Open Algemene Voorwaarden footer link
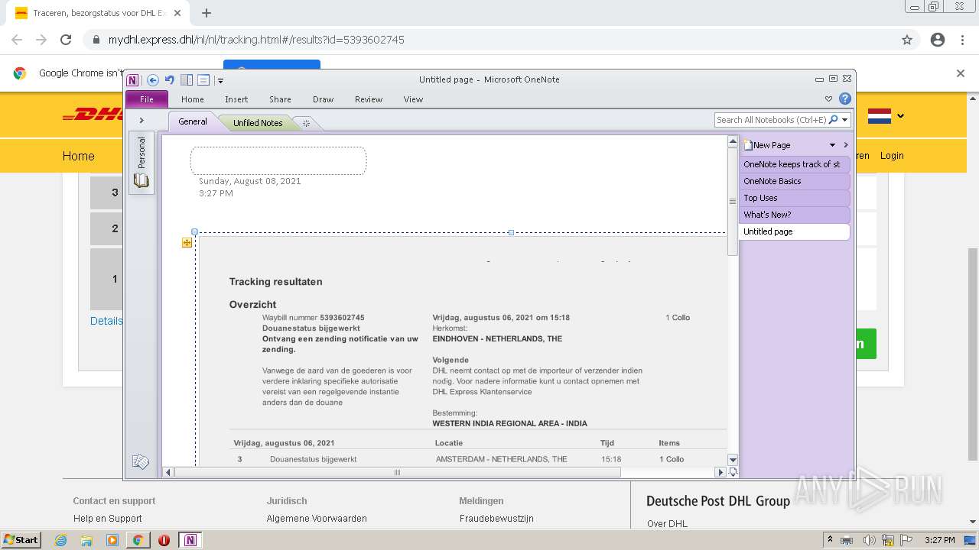 point(317,518)
